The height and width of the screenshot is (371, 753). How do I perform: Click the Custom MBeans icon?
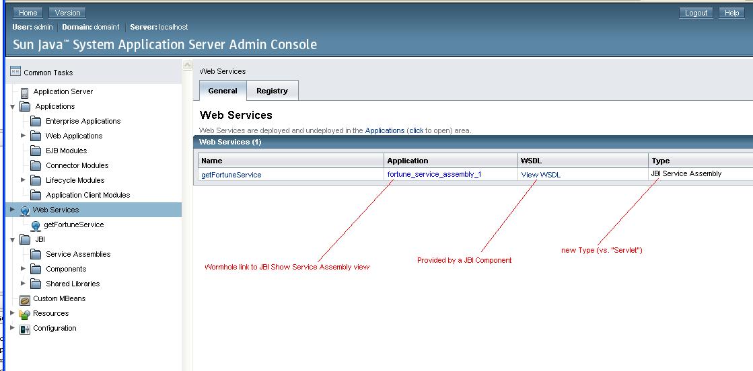[x=25, y=299]
